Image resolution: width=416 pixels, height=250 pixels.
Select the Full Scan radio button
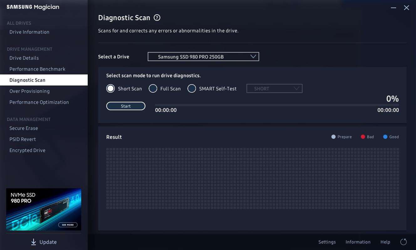pyautogui.click(x=153, y=89)
